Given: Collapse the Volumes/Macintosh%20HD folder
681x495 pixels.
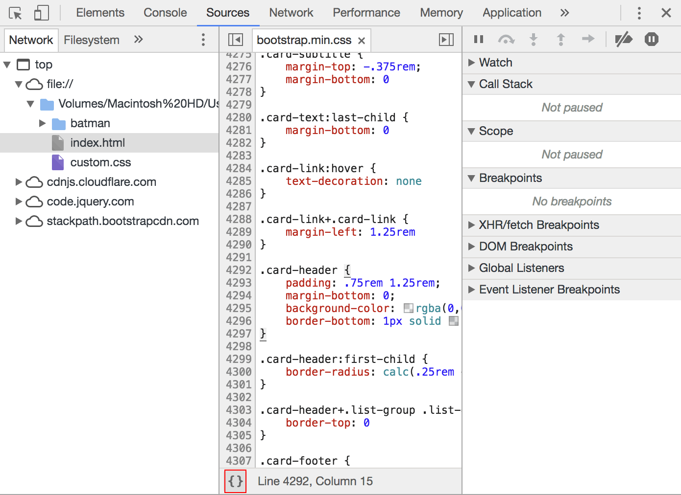Looking at the screenshot, I should (x=31, y=104).
